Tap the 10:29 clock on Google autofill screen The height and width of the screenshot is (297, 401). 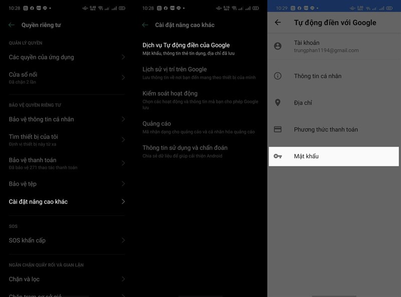pyautogui.click(x=282, y=8)
